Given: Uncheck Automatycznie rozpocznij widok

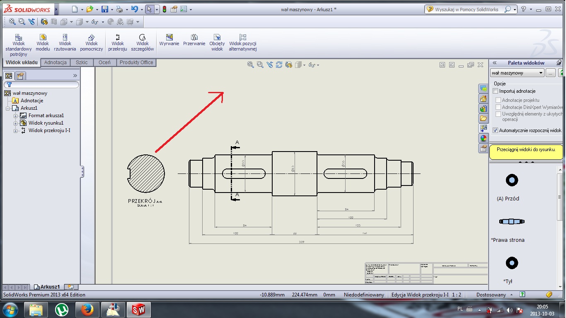Looking at the screenshot, I should click(495, 130).
